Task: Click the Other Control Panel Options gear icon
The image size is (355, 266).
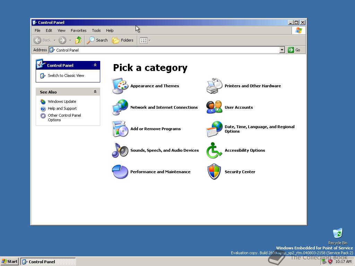Action: [43, 116]
